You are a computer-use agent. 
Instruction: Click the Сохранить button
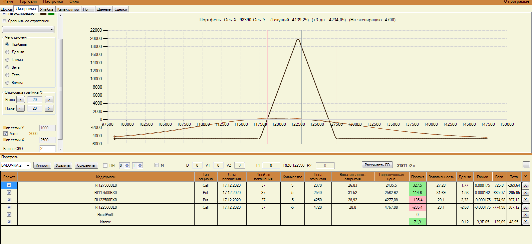point(86,165)
